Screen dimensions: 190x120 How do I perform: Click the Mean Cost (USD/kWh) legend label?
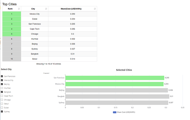[x=126, y=112]
